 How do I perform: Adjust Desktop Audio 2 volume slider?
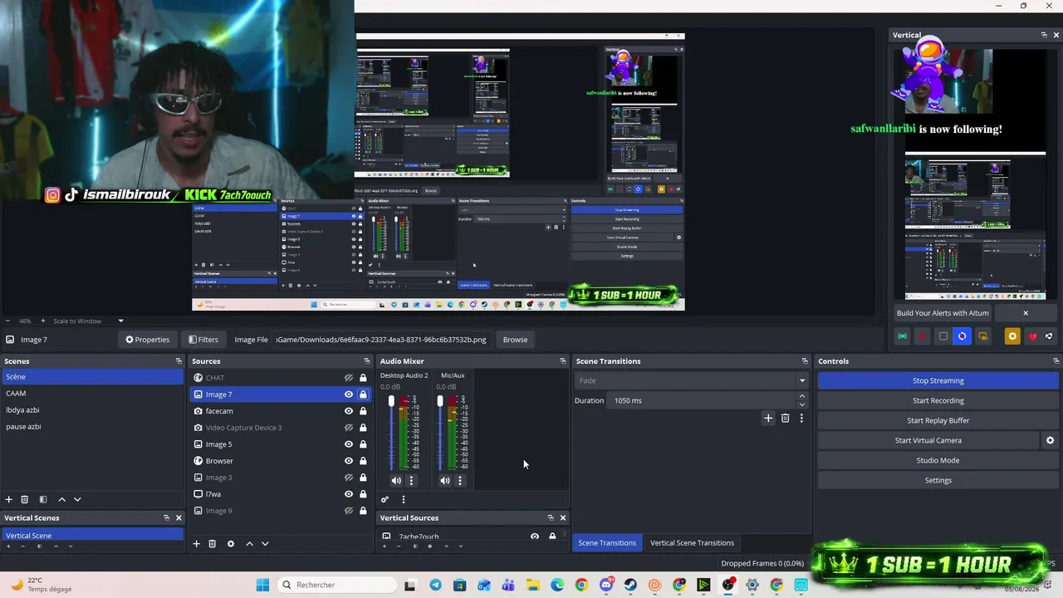391,402
